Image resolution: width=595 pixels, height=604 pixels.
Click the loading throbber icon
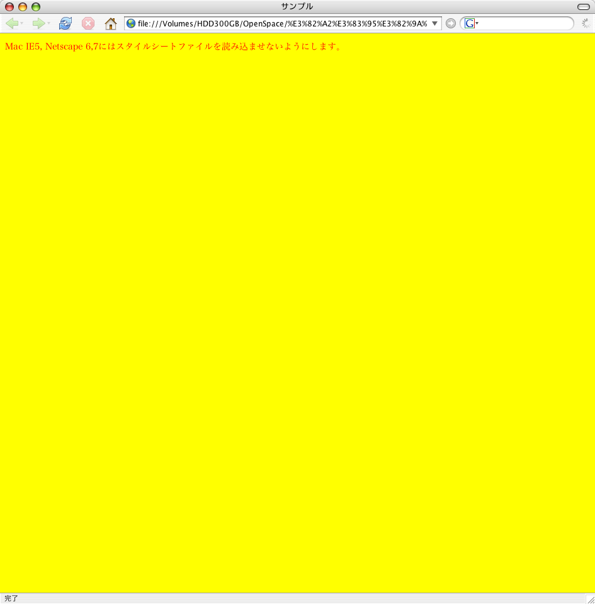[x=586, y=24]
